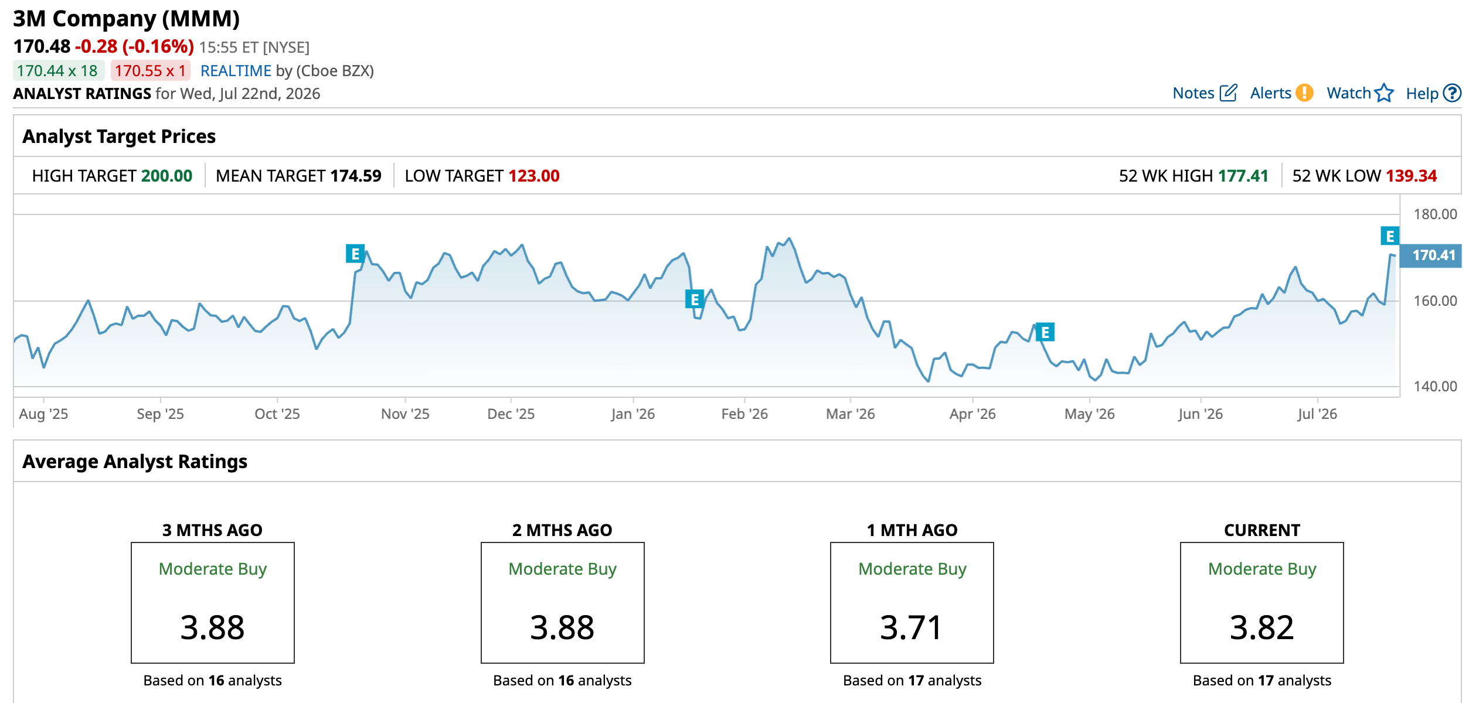Screen dimensions: 1469x703
Task: Click the last price 170.48
Action: pos(42,46)
